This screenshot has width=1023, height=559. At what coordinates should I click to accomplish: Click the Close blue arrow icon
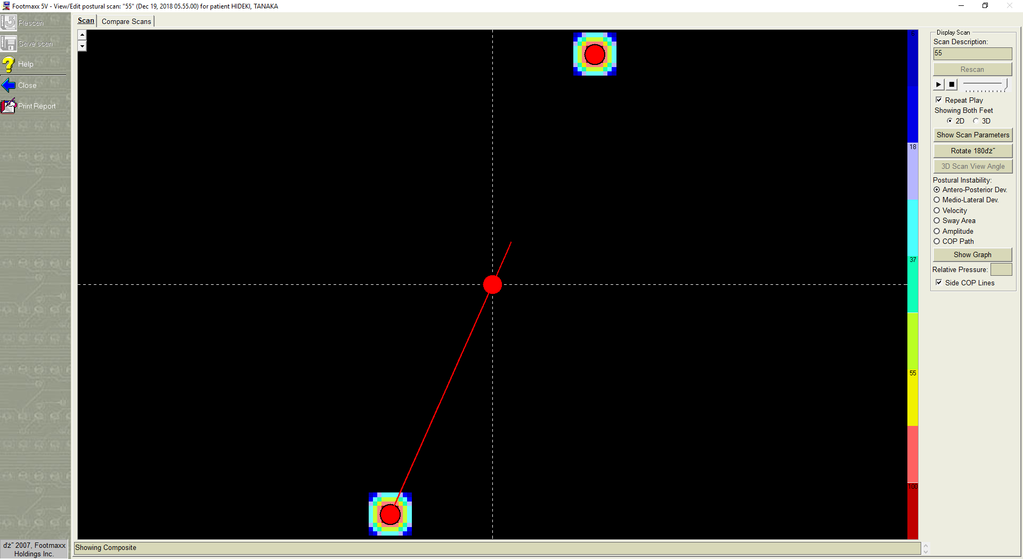point(9,85)
